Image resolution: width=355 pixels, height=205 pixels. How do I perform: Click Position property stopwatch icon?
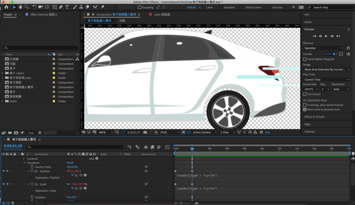click(x=32, y=171)
